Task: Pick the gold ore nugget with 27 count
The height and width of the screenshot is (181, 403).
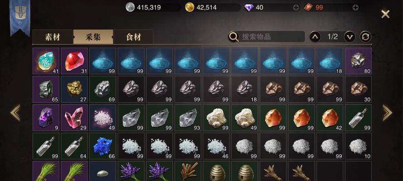Action: [74, 89]
